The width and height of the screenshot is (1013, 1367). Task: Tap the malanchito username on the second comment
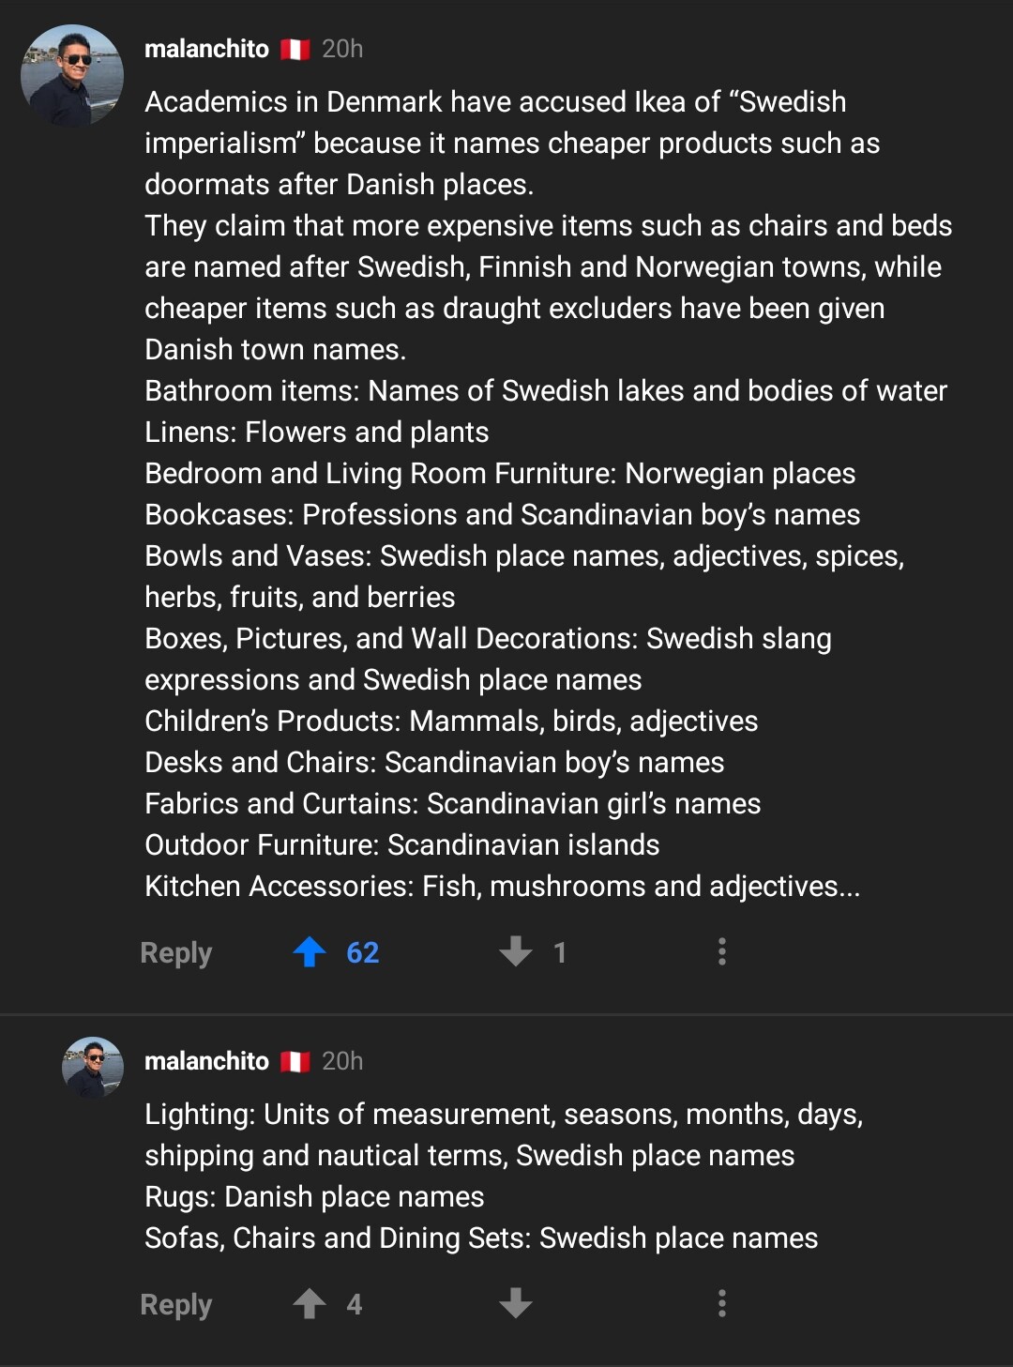point(206,1061)
